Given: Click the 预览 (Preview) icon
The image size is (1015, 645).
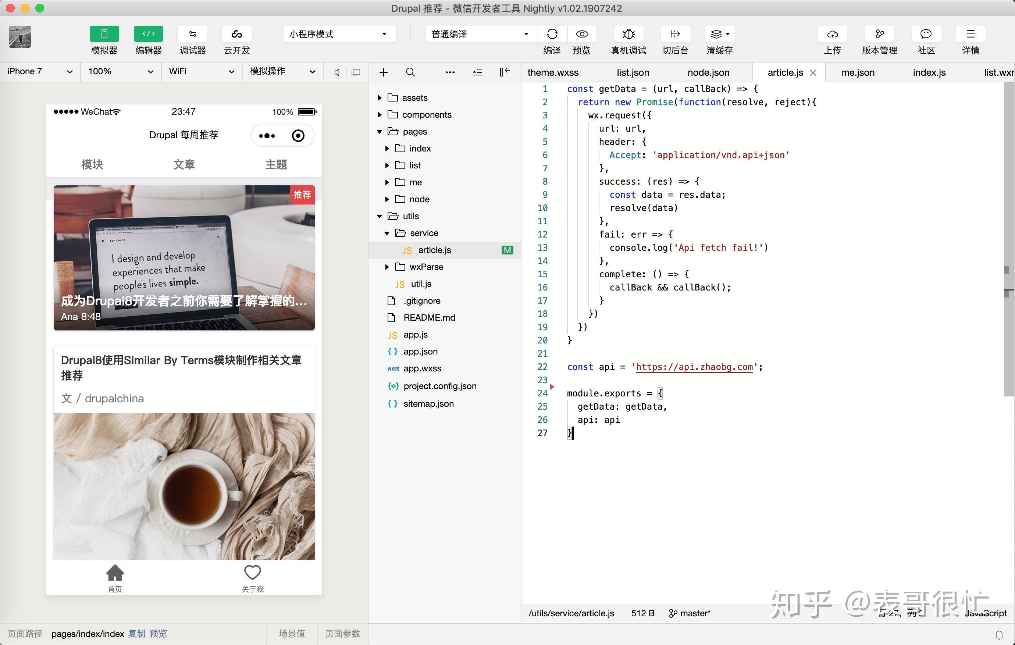Looking at the screenshot, I should click(581, 34).
